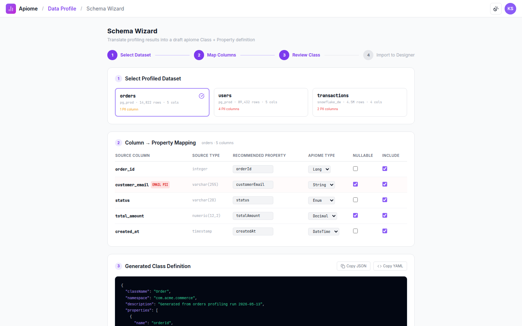Click the "orders · 5 columns" subtitle
Viewport: 522px width, 326px height.
[x=217, y=143]
